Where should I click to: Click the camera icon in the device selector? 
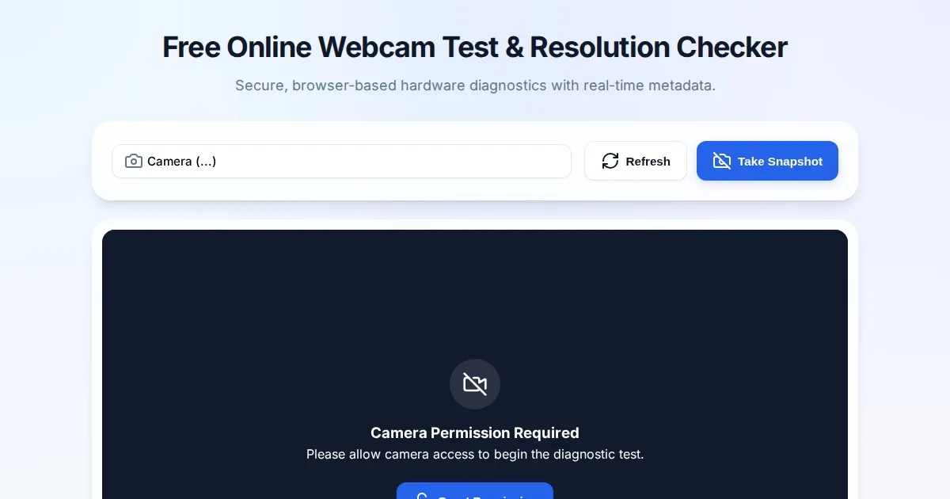(134, 162)
